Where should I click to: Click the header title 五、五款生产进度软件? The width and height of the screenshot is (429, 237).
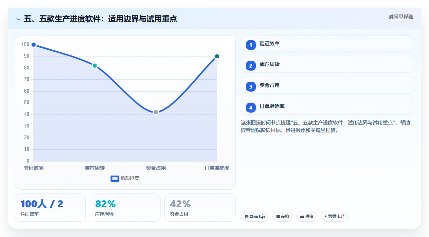[x=100, y=19]
